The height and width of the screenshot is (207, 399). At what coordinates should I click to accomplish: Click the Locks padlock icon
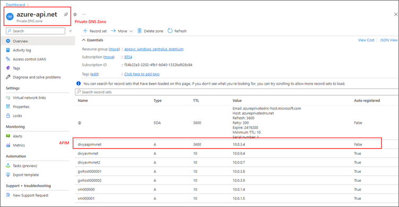click(8, 115)
